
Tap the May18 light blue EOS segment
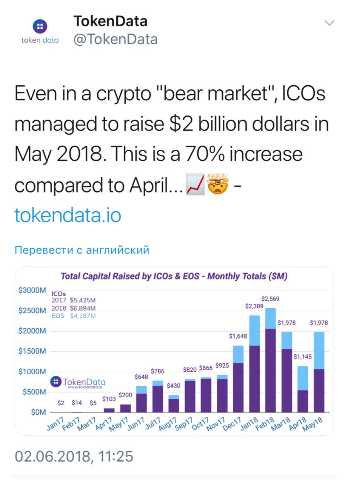click(319, 351)
